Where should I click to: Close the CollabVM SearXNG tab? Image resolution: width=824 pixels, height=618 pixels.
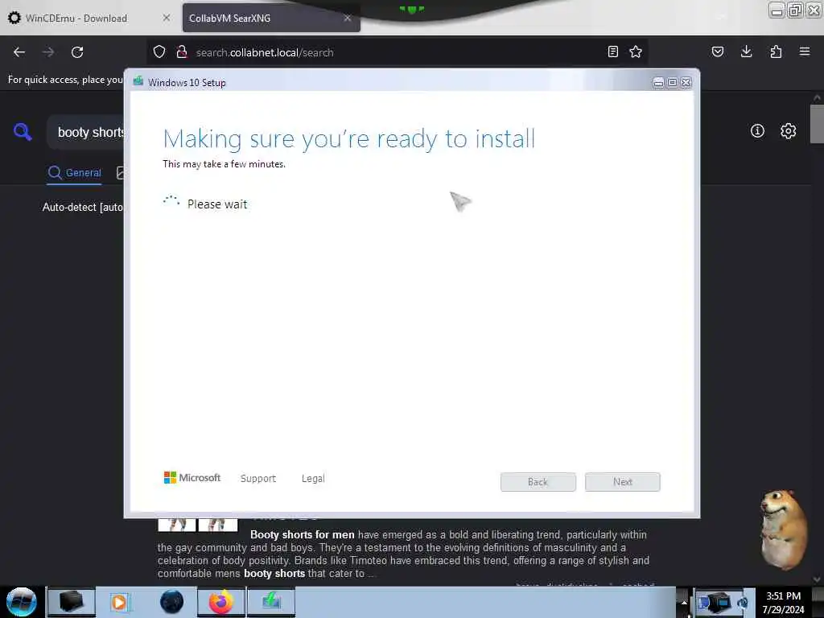click(x=348, y=18)
